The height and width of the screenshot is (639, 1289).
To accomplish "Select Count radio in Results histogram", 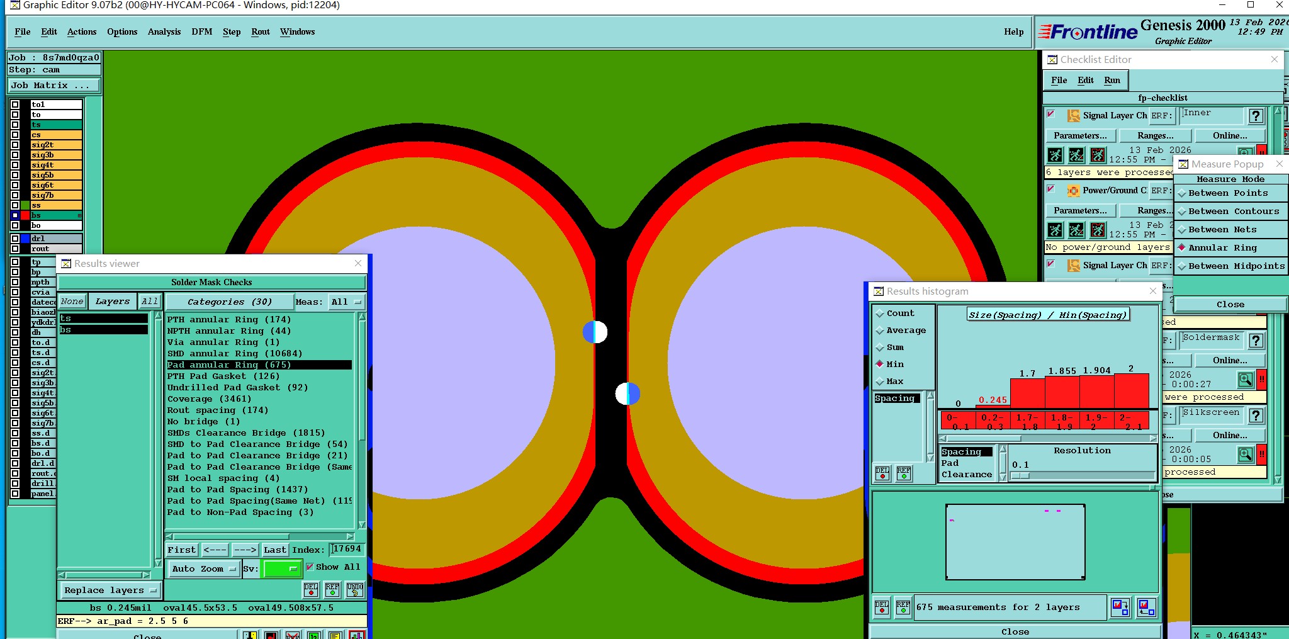I will (x=880, y=314).
